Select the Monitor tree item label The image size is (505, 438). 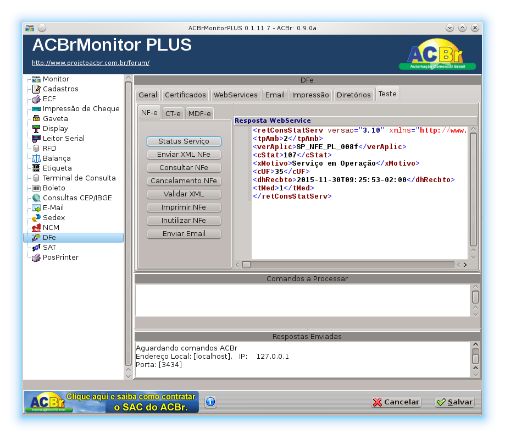click(56, 79)
